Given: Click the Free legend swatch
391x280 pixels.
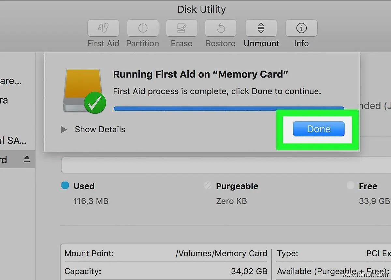Looking at the screenshot, I should 351,186.
